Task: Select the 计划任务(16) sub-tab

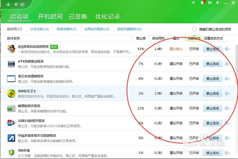Action: [x=39, y=29]
